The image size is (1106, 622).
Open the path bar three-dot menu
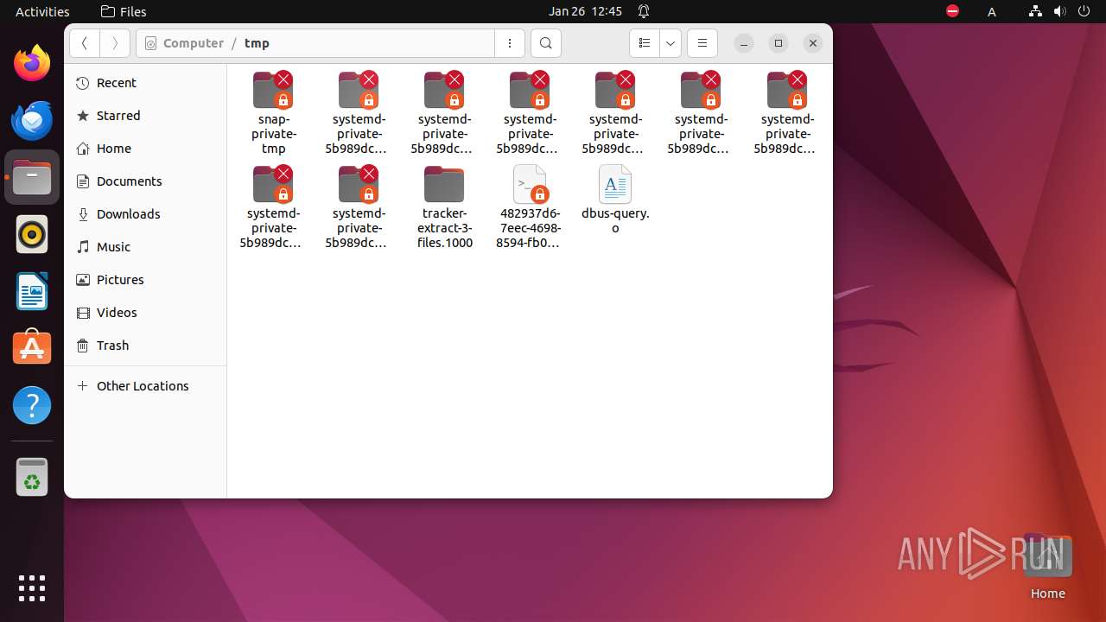[510, 43]
